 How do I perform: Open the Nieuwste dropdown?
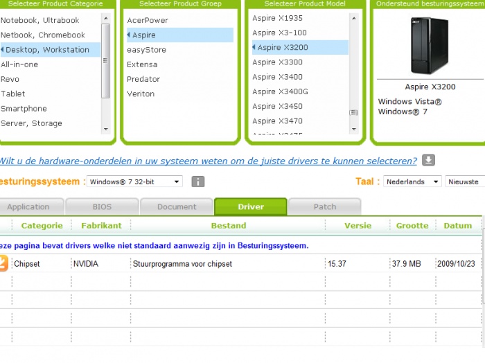(x=465, y=181)
